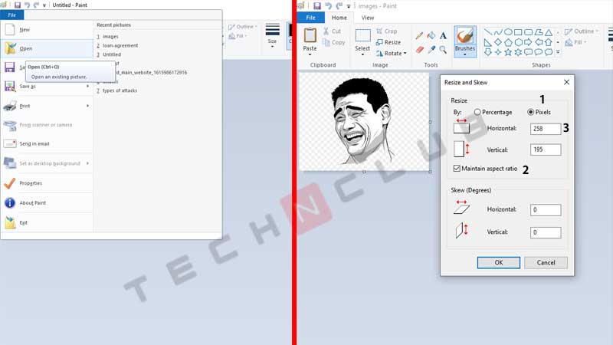The height and width of the screenshot is (345, 613).
Task: Expand the Save as submenu arrow
Action: (88, 86)
